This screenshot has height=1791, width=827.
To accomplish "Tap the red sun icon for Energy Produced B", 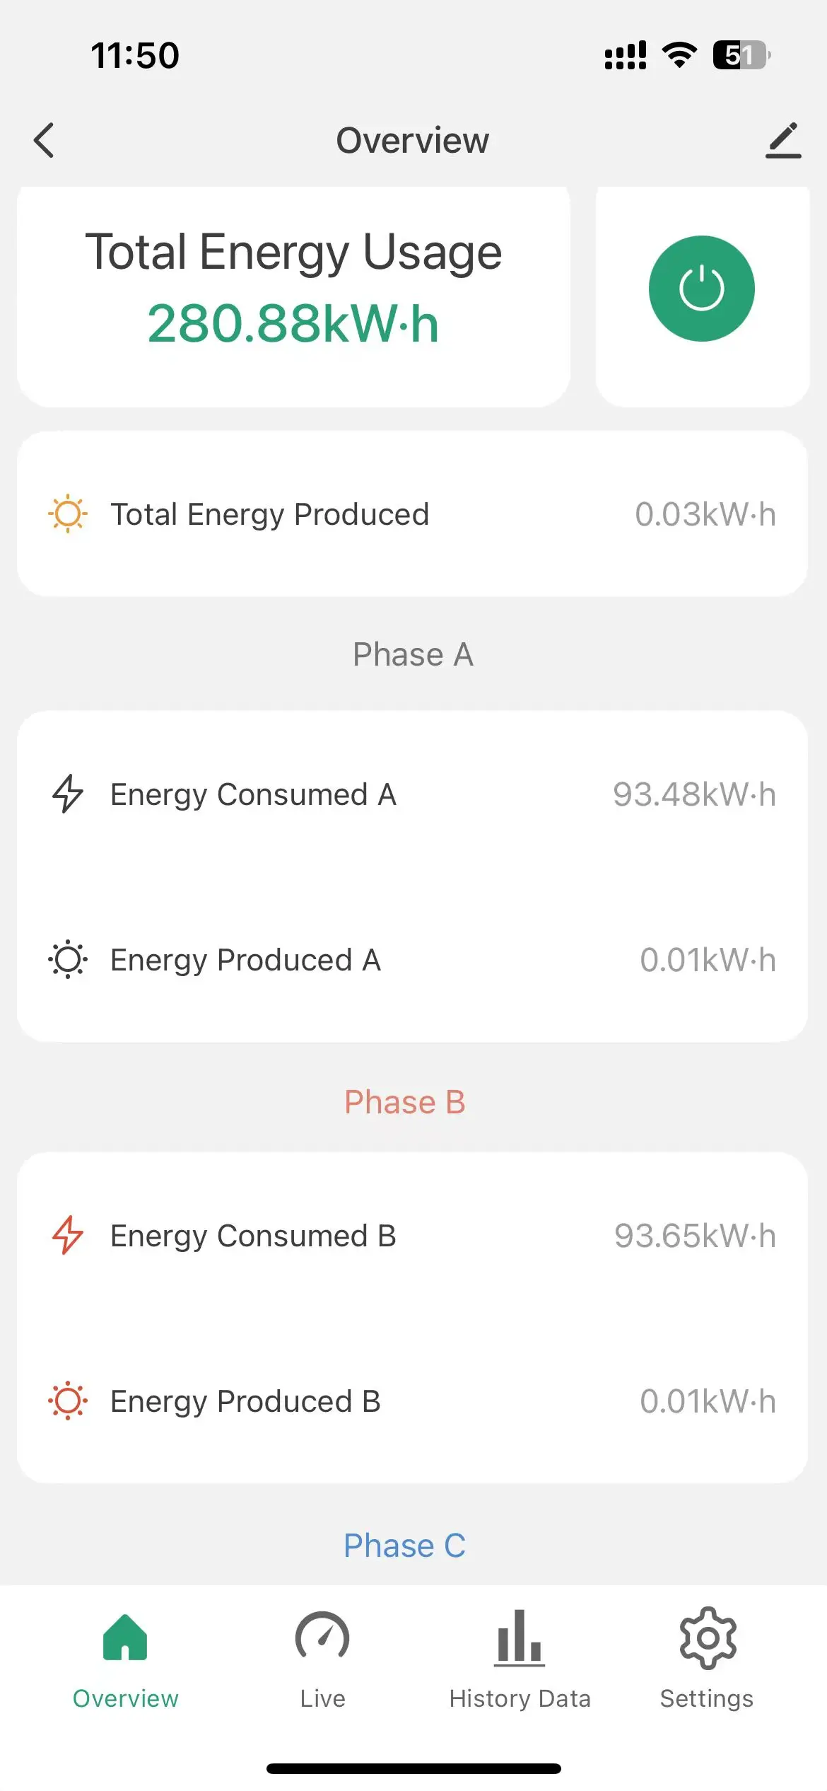I will pyautogui.click(x=68, y=1401).
